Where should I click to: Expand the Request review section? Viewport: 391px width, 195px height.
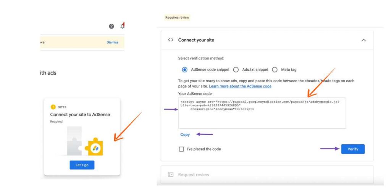click(267, 174)
